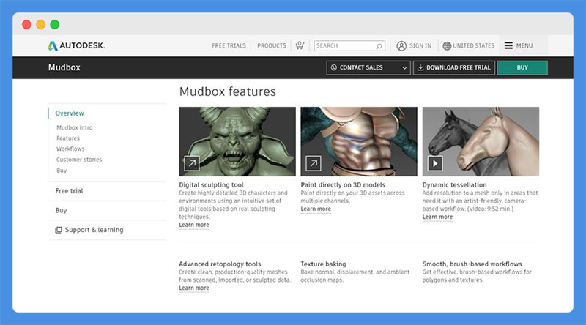Open the Products menu
Viewport: 586px width, 325px height.
coord(271,45)
